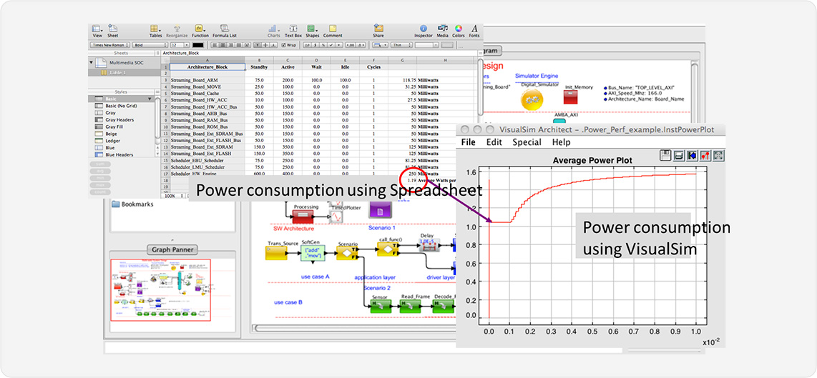Screen dimensions: 817x378
Task: Open the Edit menu in plot window
Action: 494,142
